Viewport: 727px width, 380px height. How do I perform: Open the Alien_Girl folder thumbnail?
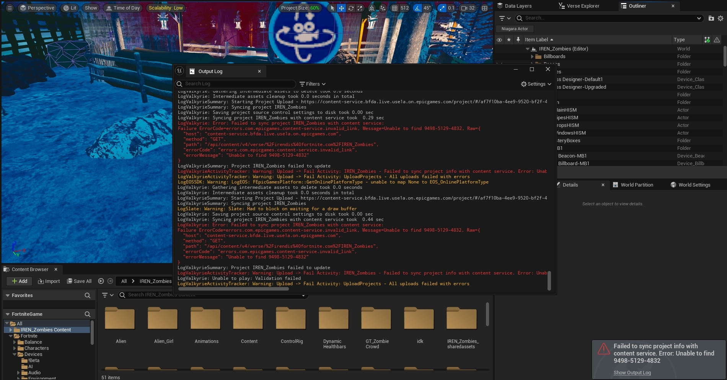[164, 318]
